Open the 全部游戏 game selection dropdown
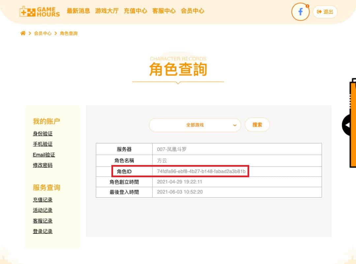Screen dimensions: 356x264 coord(195,125)
